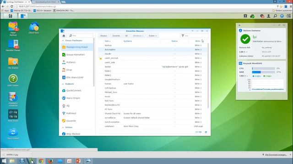Open the Eylem dropdown
The width and height of the screenshot is (293, 164).
click(152, 36)
